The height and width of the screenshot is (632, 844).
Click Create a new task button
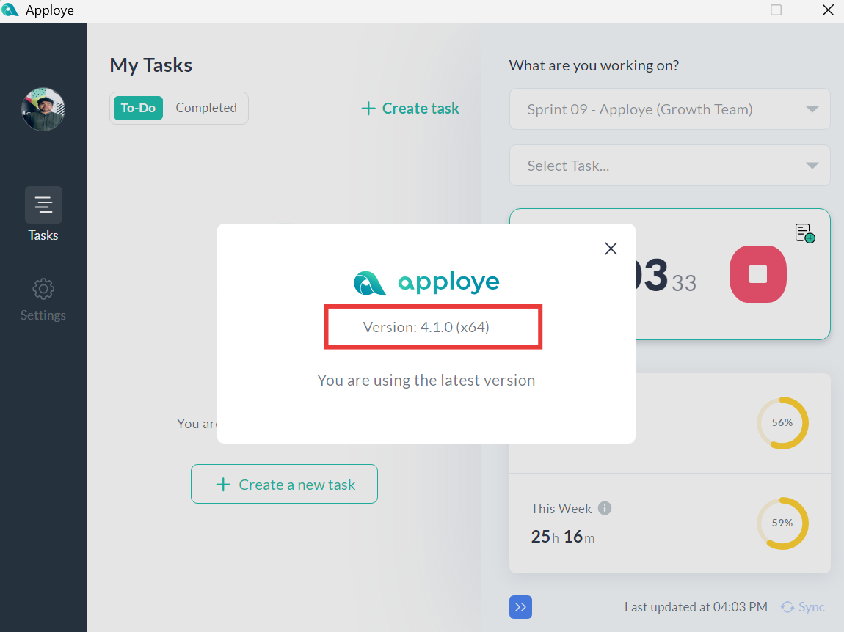click(284, 484)
